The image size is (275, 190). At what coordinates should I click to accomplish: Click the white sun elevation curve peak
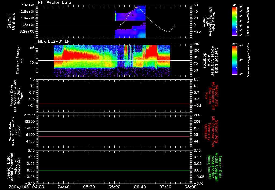coord(137,8)
